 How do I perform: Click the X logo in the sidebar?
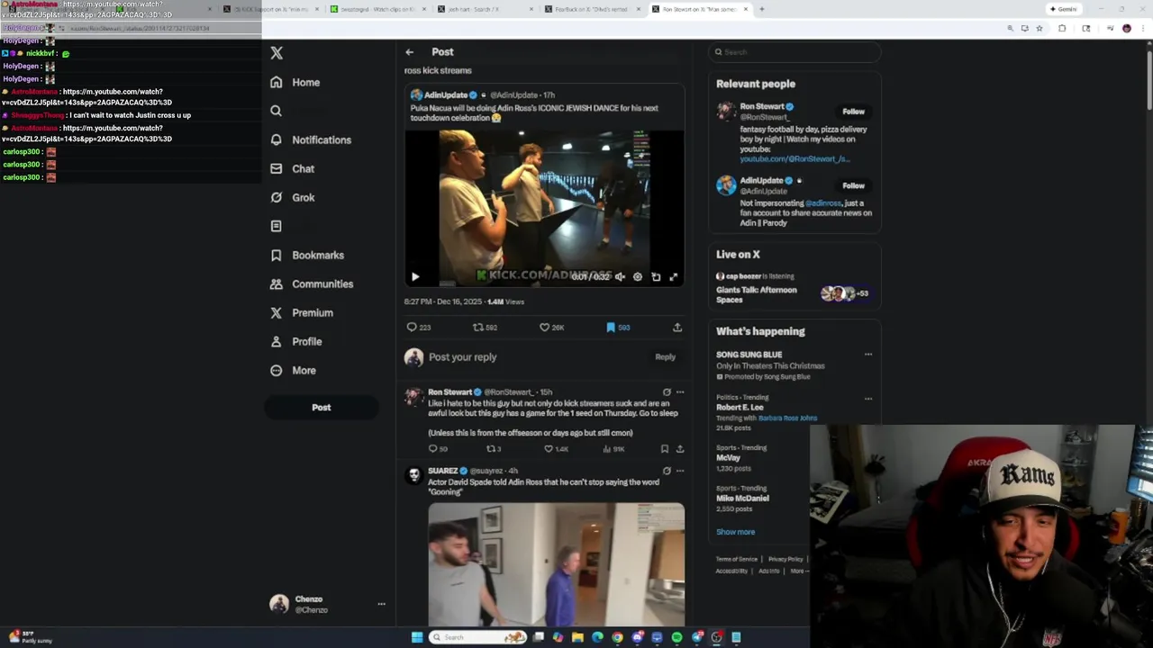point(277,53)
